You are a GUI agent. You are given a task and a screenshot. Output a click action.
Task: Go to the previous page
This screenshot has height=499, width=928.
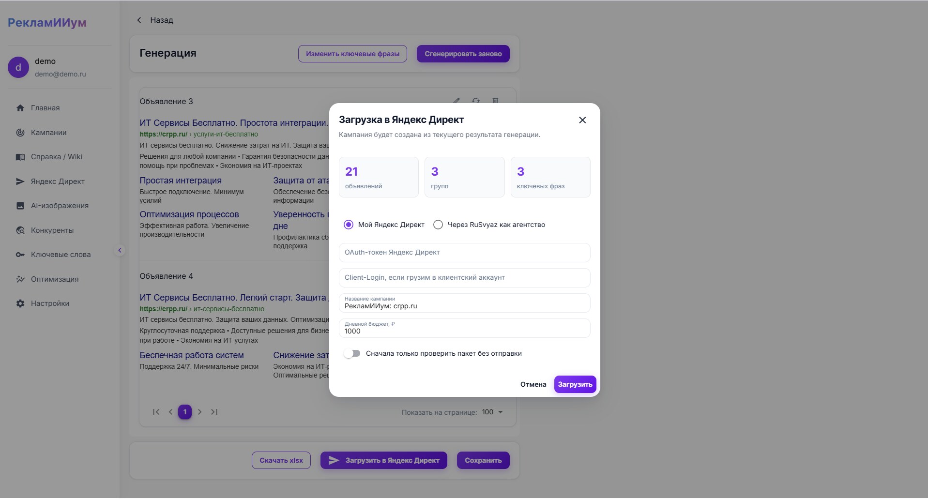tap(170, 412)
